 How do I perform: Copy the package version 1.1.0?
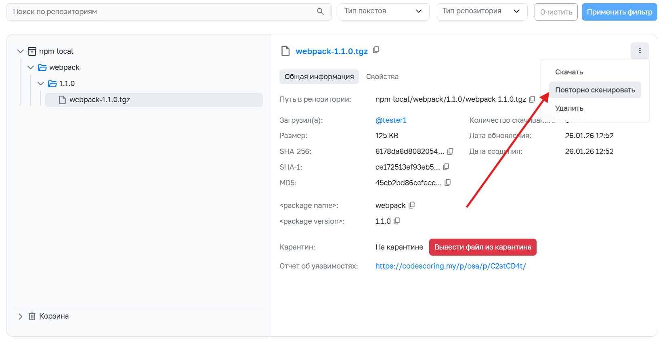click(397, 221)
